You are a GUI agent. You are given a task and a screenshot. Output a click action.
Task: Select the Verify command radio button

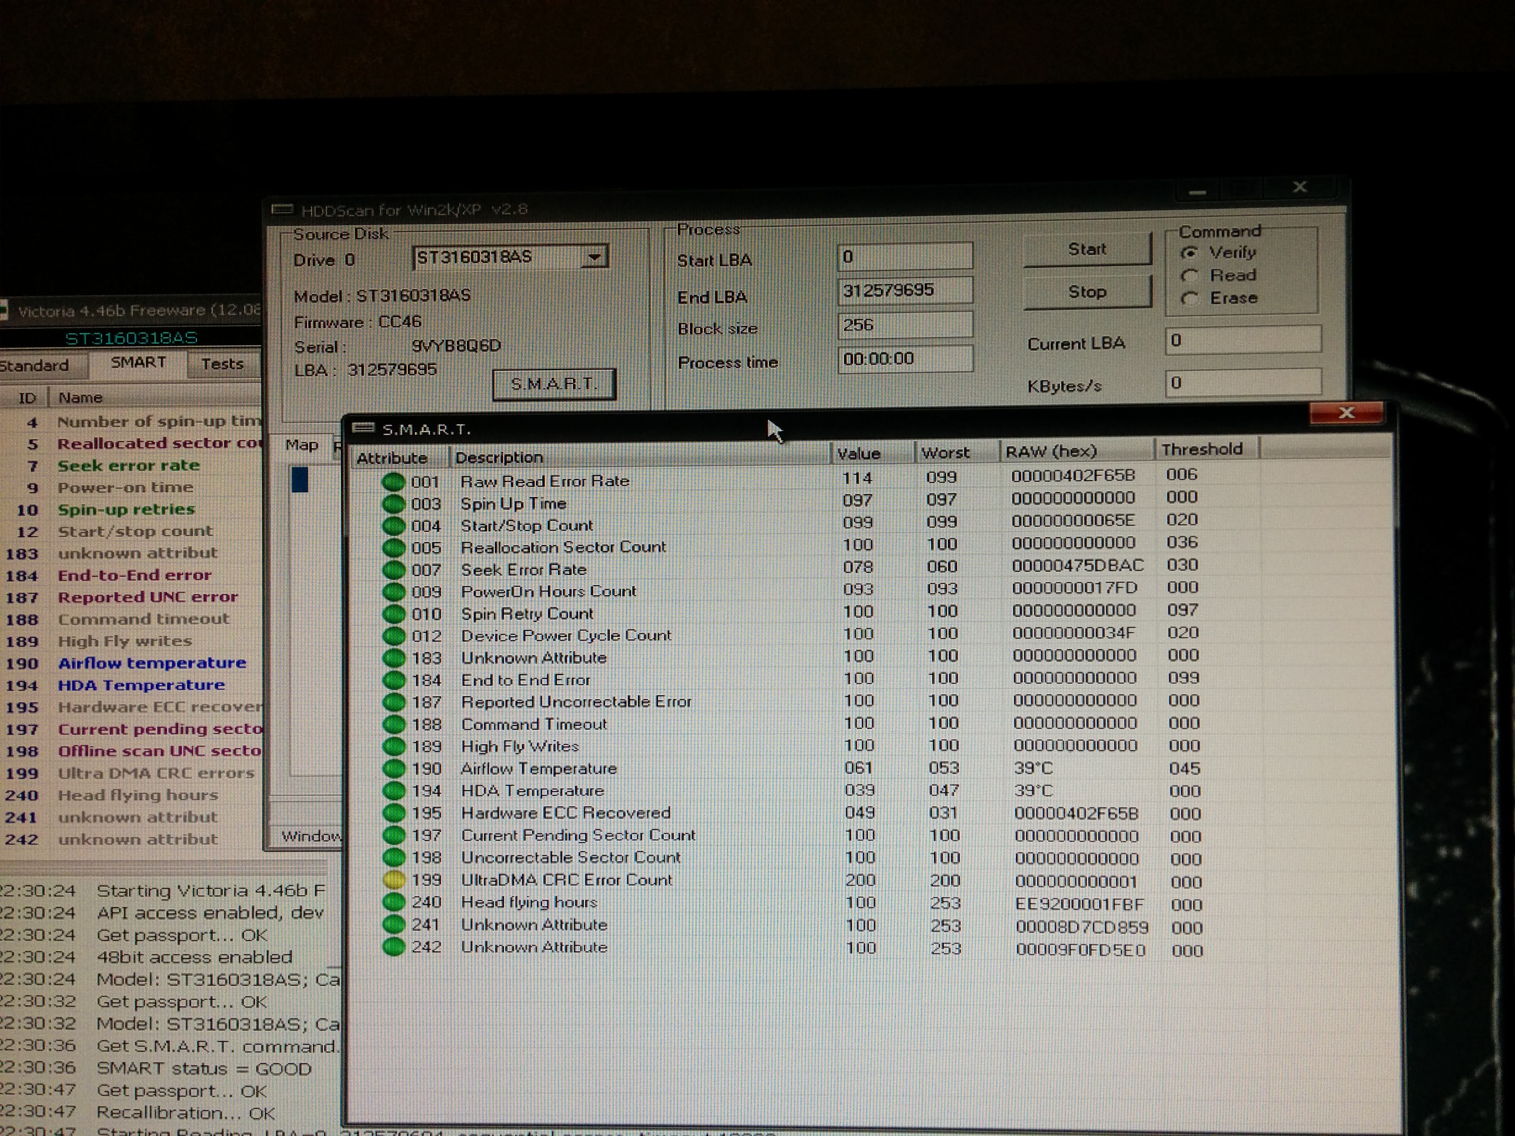click(x=1190, y=252)
